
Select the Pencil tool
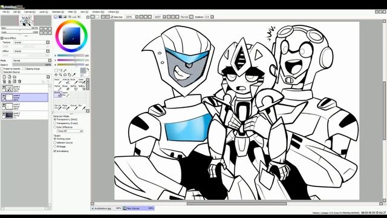[57, 81]
